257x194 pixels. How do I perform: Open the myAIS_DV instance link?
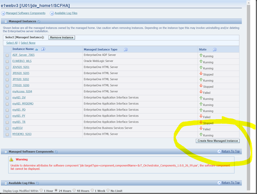[x=19, y=98]
